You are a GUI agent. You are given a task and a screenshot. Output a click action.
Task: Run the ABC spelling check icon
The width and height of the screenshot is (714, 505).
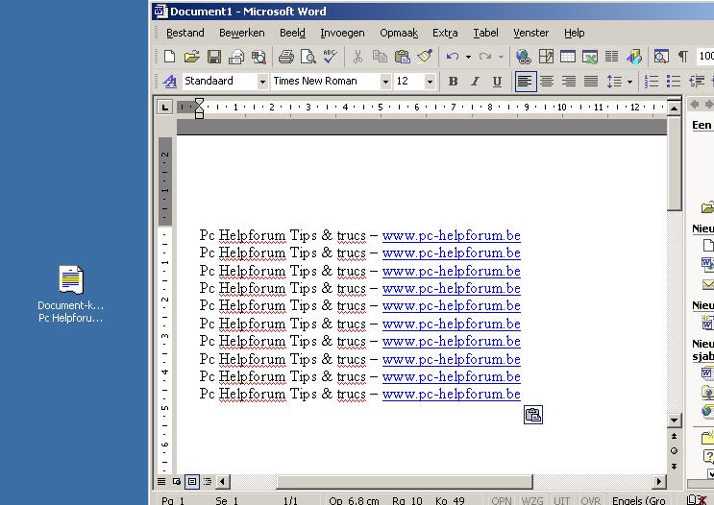point(331,57)
